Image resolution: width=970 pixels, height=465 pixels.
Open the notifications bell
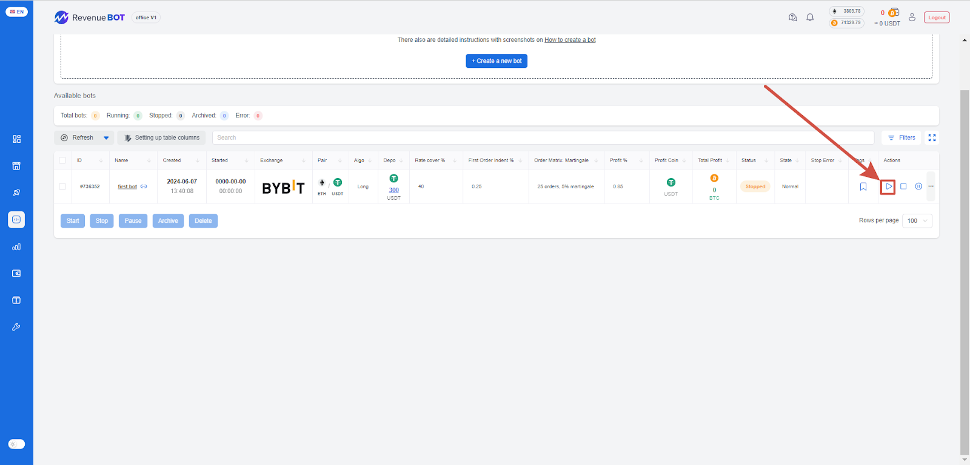coord(810,18)
